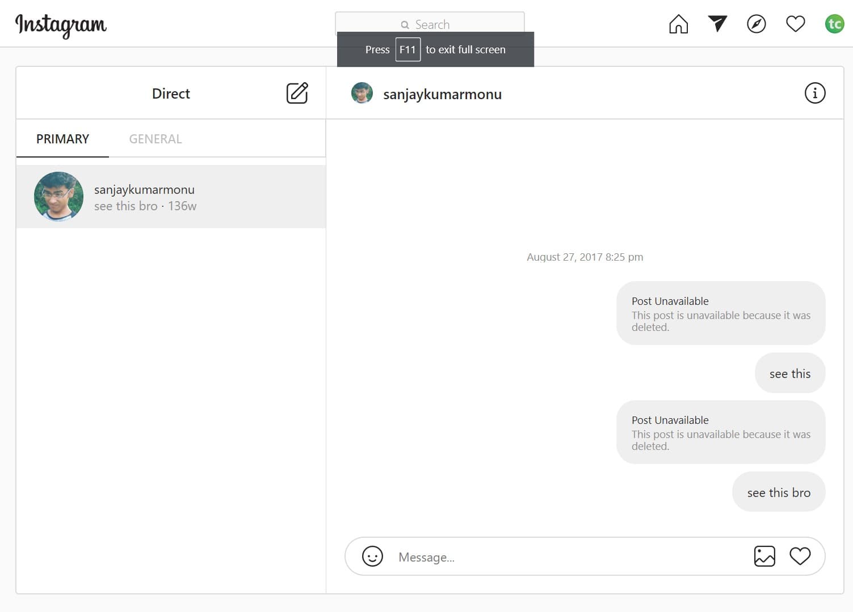Open the emoji picker smiley icon
The height and width of the screenshot is (612, 853).
pos(372,556)
